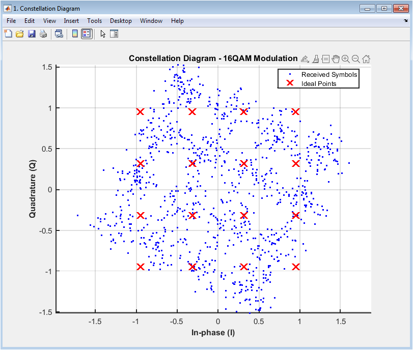413x350 pixels.
Task: Click the Insert Colorbar toolbar icon
Action: (x=75, y=34)
